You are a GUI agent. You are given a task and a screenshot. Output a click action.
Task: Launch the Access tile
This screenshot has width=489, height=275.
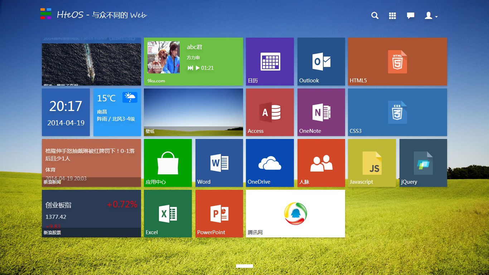[x=270, y=112]
